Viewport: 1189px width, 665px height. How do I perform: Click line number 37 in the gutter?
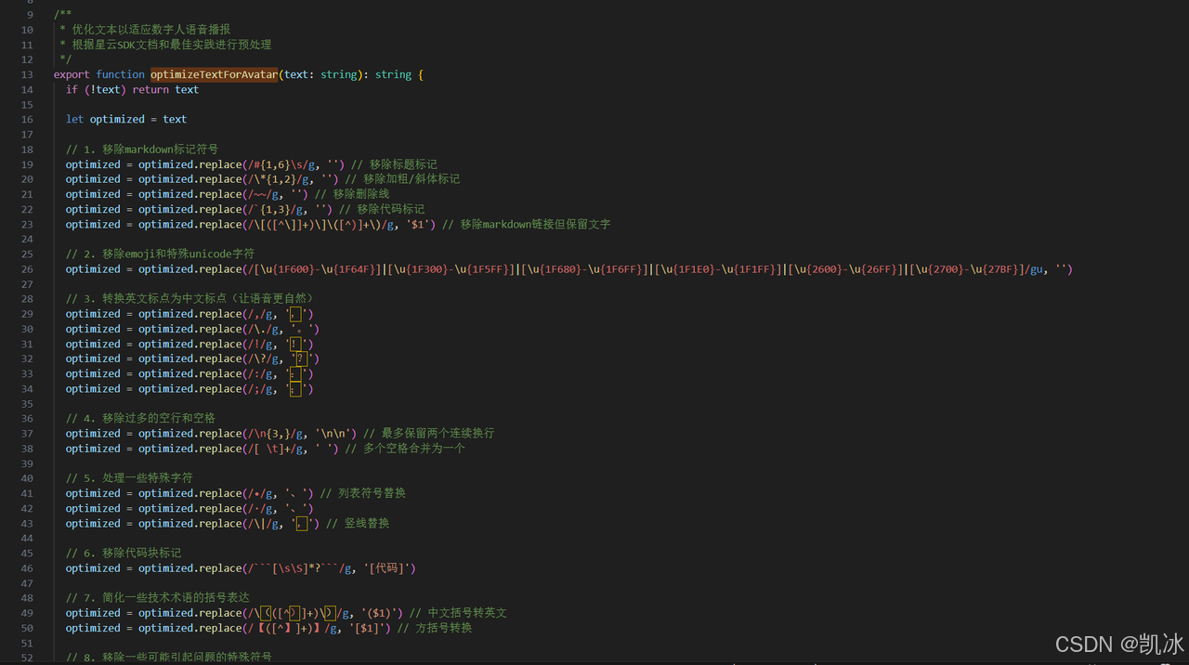pos(28,433)
